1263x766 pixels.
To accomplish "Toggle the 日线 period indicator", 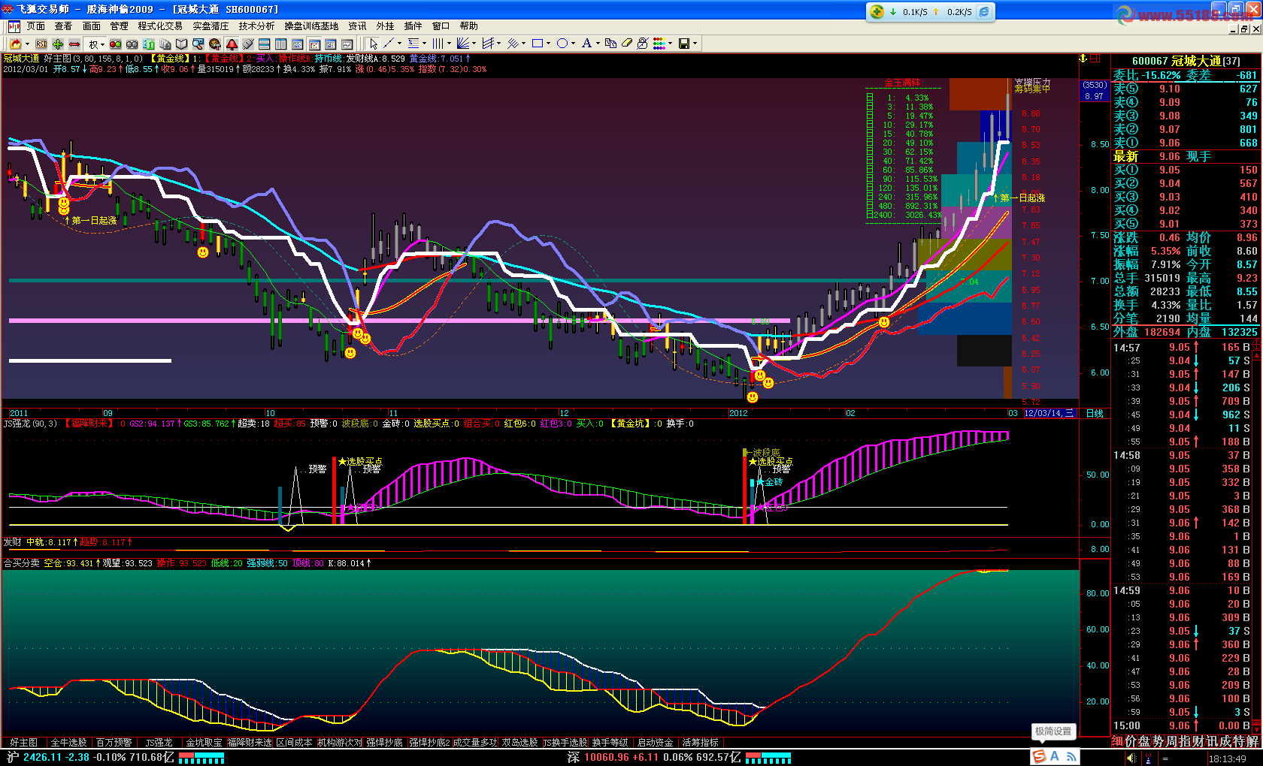I will tap(1095, 413).
